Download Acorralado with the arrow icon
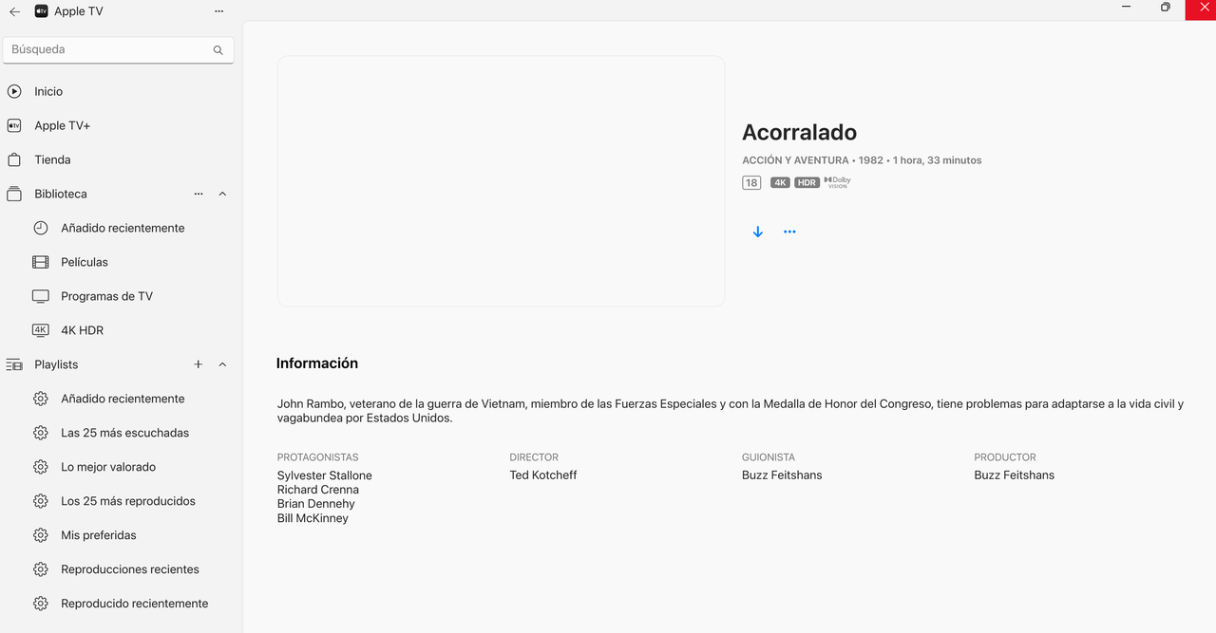 757,232
